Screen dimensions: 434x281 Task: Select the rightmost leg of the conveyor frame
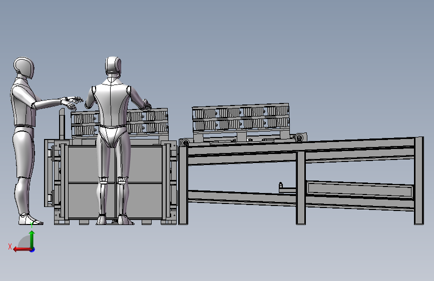419,180
